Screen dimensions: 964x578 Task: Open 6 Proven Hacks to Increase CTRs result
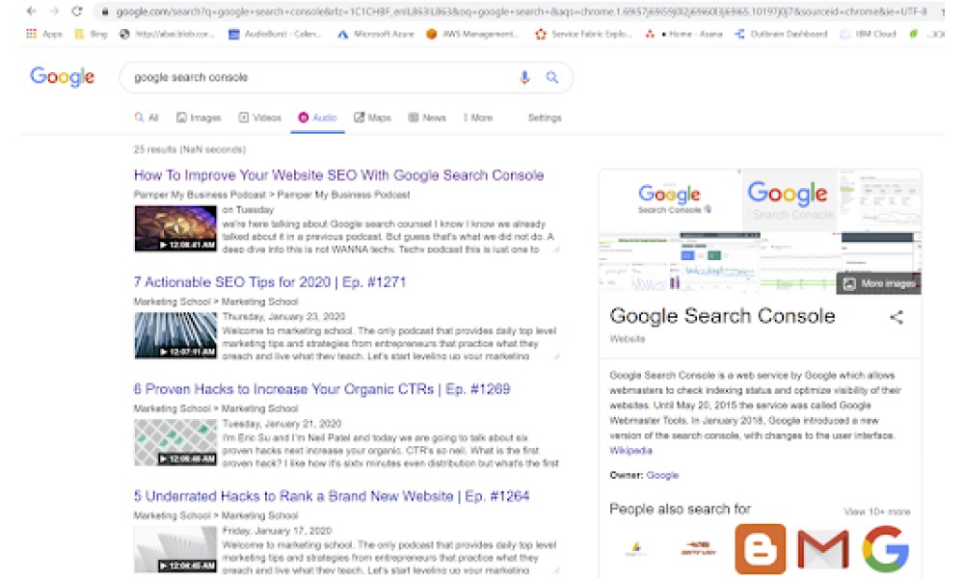click(x=322, y=389)
